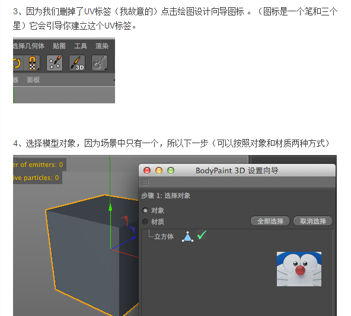The height and width of the screenshot is (316, 351).
Task: Open the 渲染 menu
Action: 102,46
